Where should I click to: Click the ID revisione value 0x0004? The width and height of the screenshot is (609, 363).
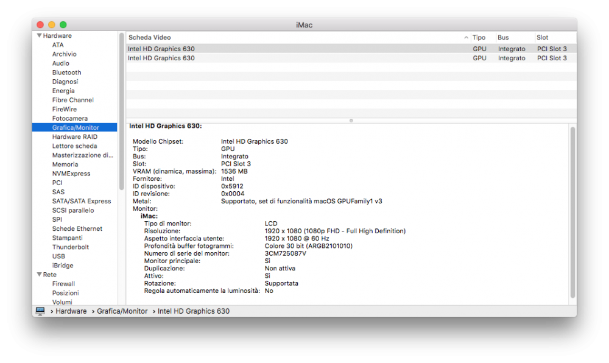(233, 194)
